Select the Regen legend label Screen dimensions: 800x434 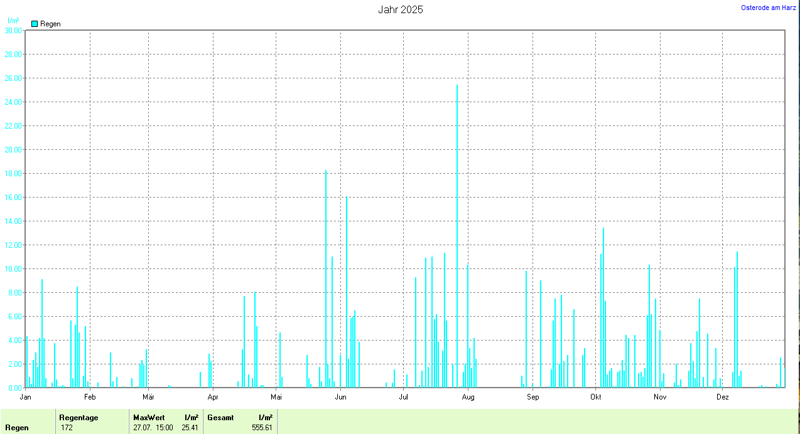50,24
